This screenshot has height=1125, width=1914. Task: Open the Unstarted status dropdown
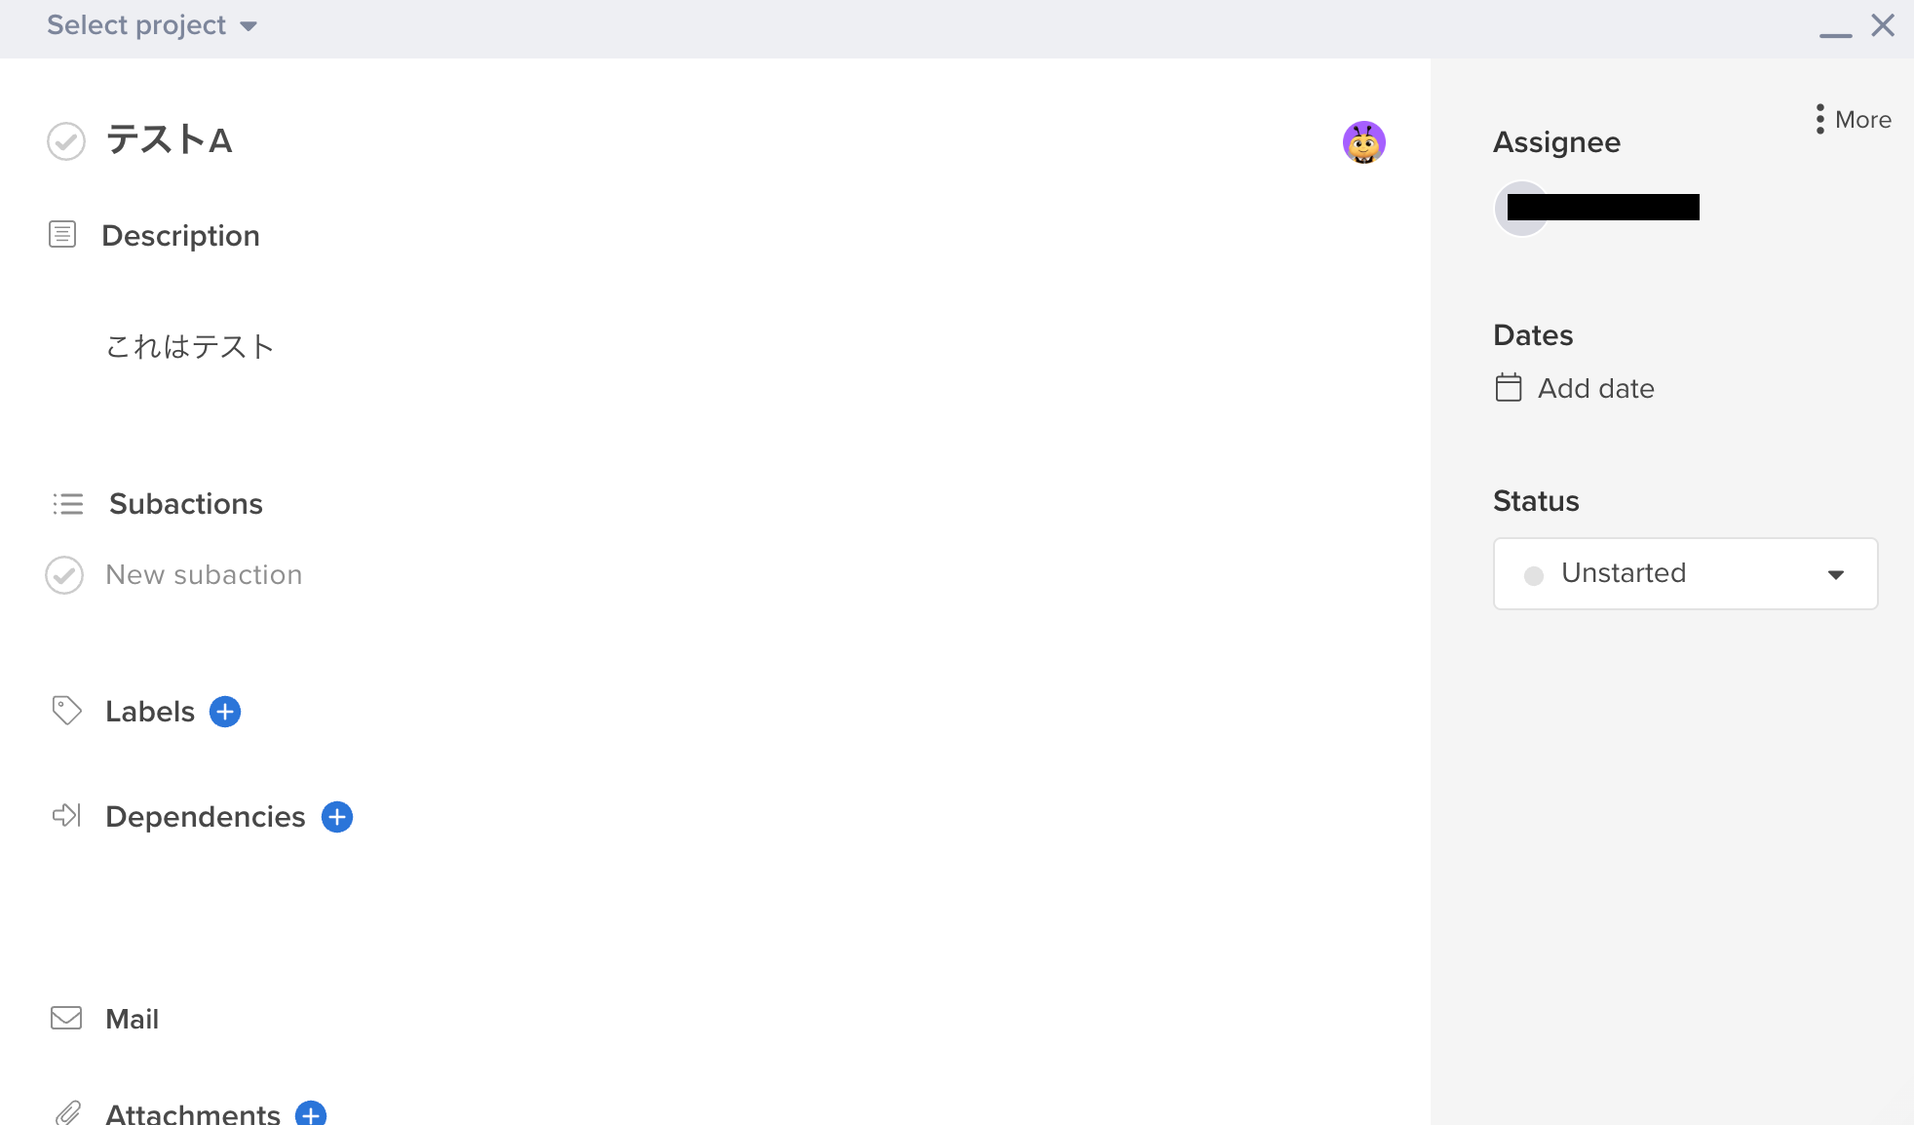click(1684, 573)
